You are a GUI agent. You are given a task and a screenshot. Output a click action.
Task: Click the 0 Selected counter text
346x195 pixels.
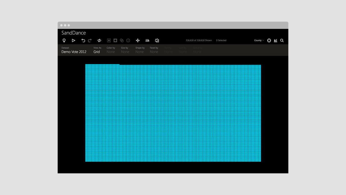(x=221, y=40)
